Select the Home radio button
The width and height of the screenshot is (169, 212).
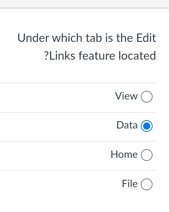pyautogui.click(x=147, y=155)
